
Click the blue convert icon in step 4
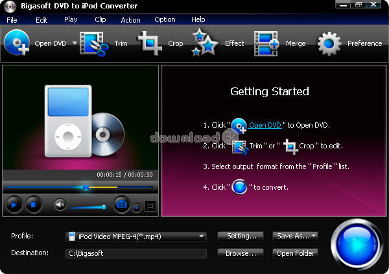coord(239,187)
